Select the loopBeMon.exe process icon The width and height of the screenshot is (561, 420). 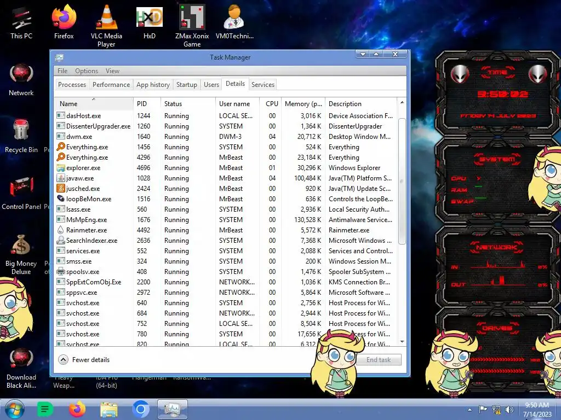[x=61, y=199]
